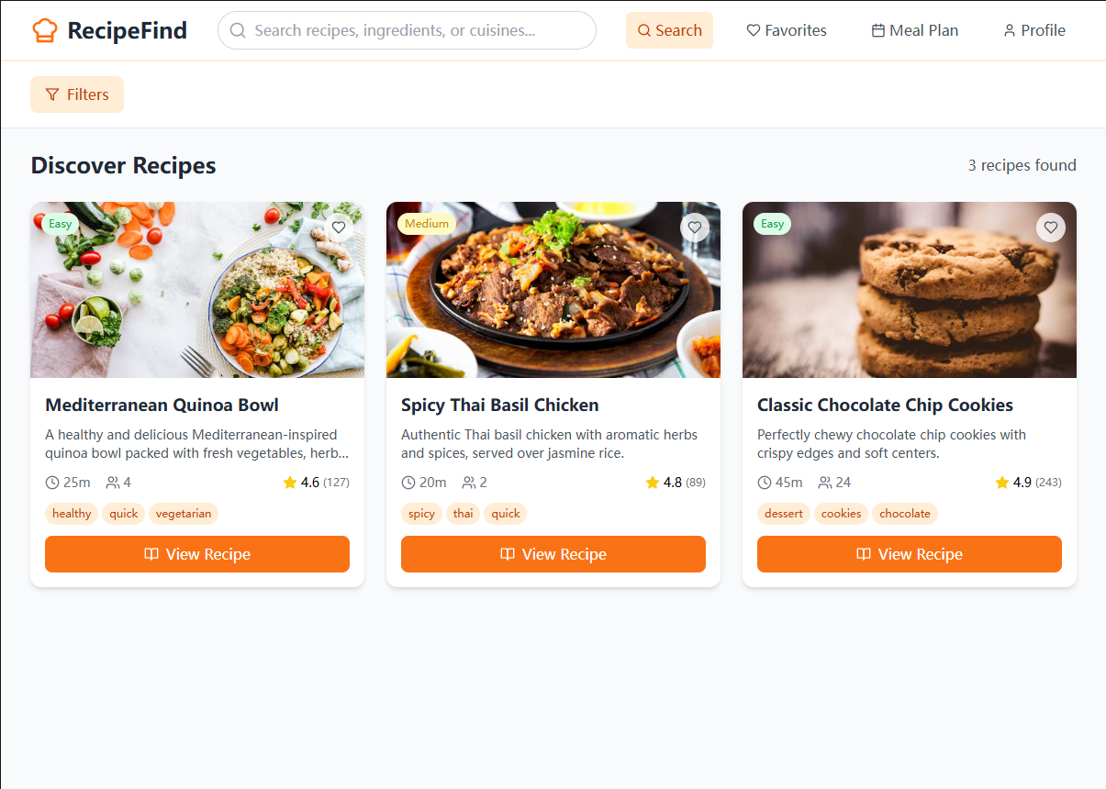This screenshot has height=789, width=1106.
Task: Click the Easy difficulty badge on the cookies image
Action: [x=771, y=223]
